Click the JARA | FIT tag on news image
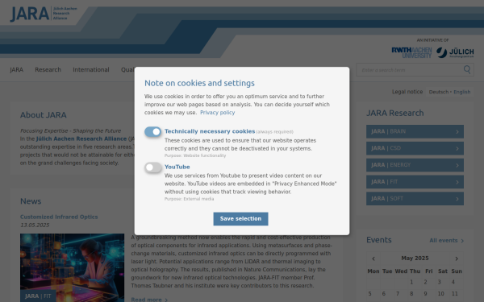484x302 pixels. coord(38,296)
